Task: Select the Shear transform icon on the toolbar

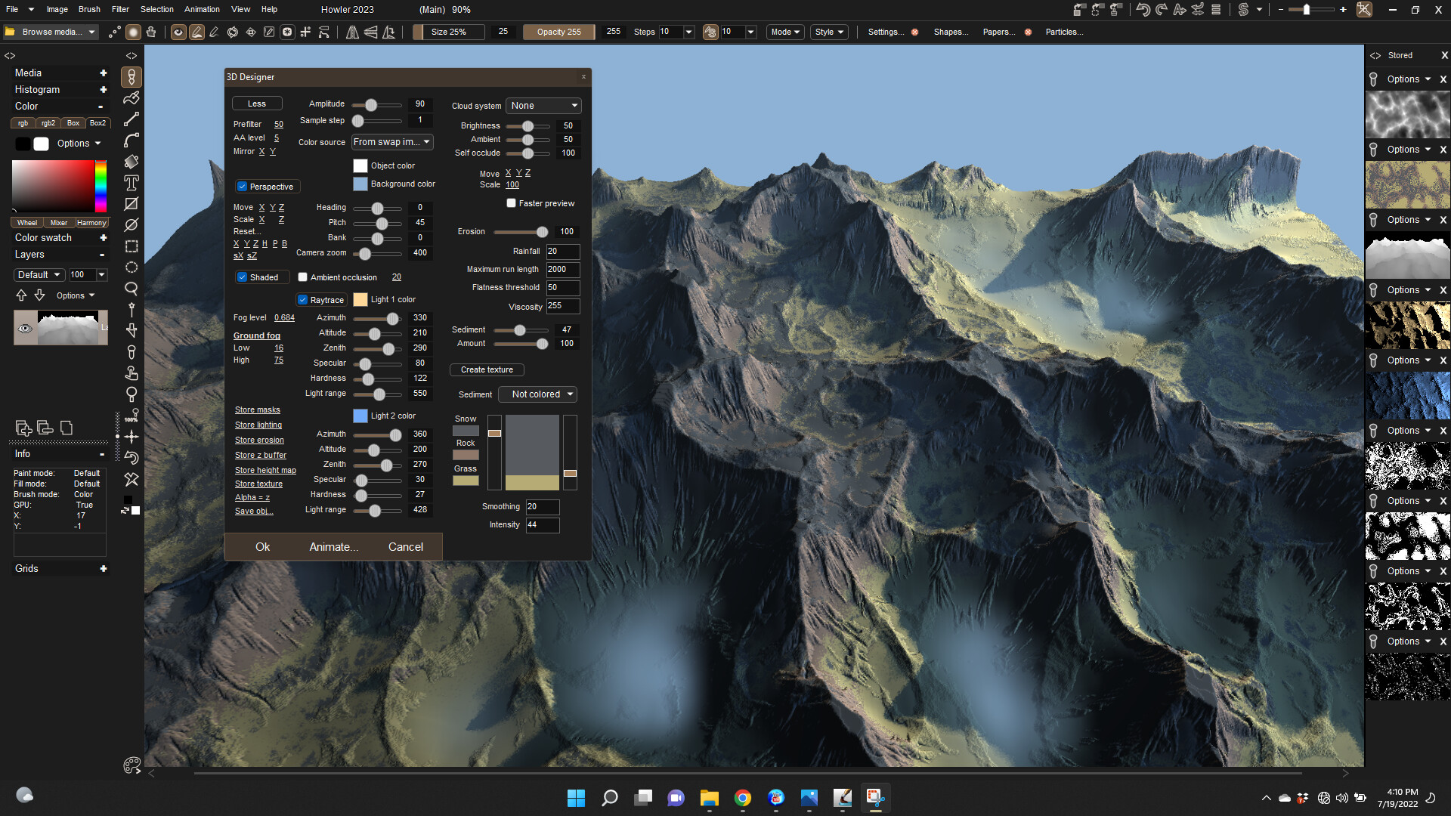Action: click(x=389, y=32)
